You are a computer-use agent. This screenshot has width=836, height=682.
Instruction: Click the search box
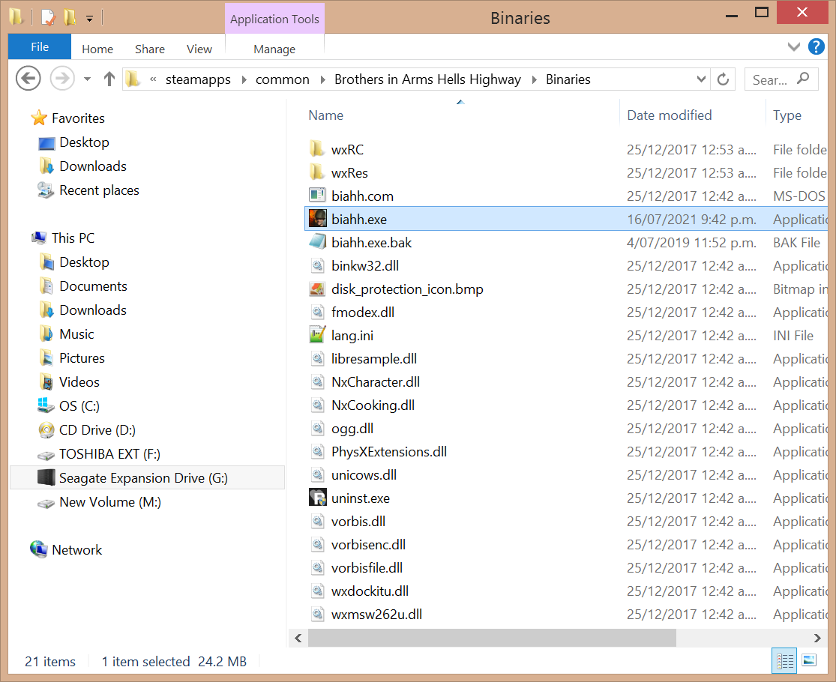click(781, 79)
